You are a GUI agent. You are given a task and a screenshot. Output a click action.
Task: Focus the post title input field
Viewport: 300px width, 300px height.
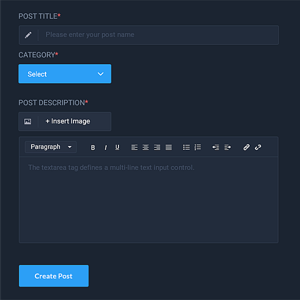[x=158, y=35]
